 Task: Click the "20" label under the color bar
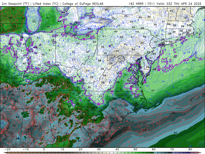(x=80, y=149)
